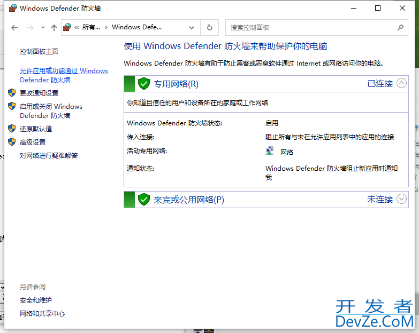The height and width of the screenshot is (333, 419).
Task: Open recent locations dropdown arrow
Action: (x=43, y=27)
